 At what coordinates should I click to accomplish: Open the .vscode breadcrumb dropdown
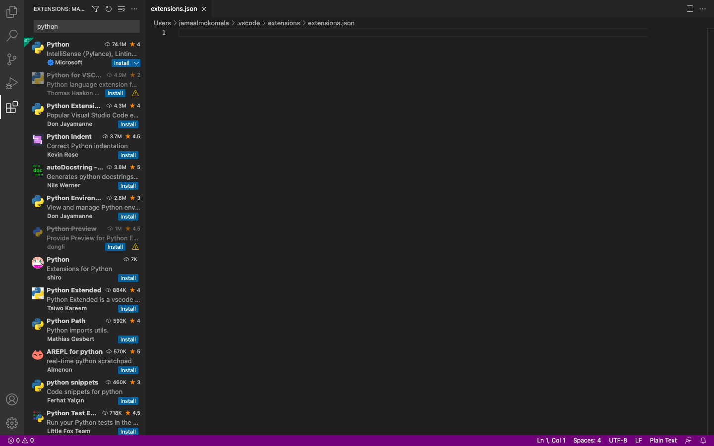coord(248,23)
